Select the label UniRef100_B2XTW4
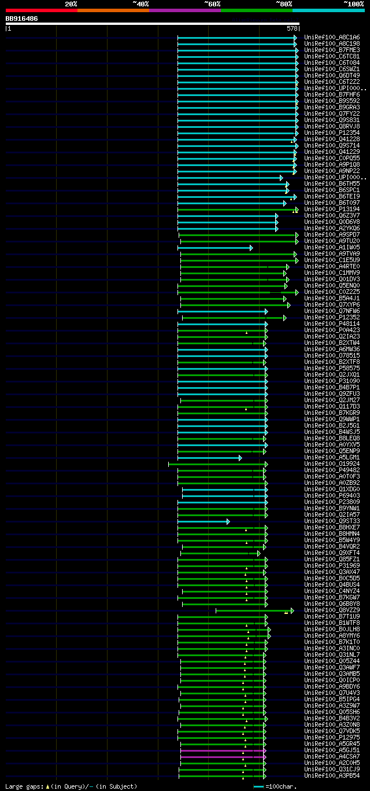 (332, 343)
